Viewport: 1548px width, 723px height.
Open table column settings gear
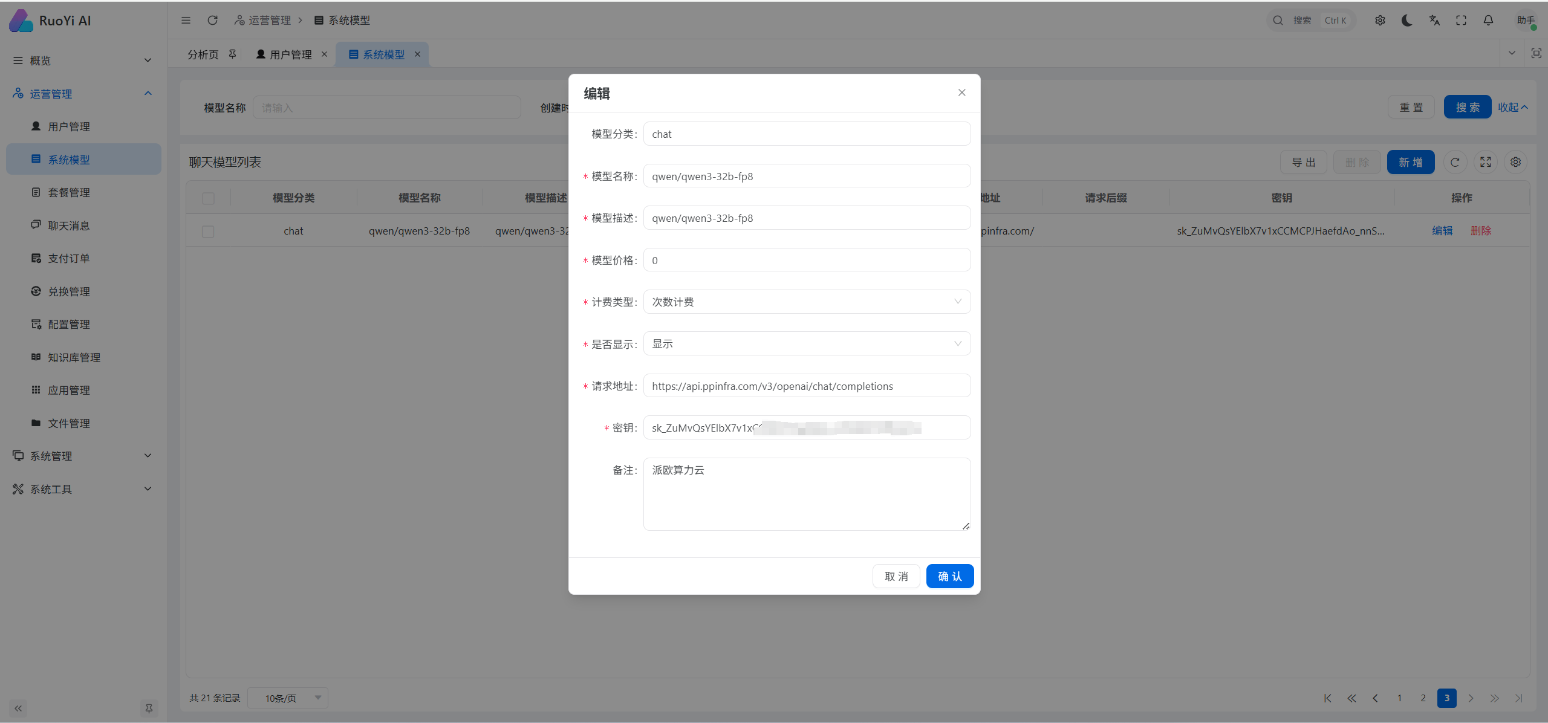1515,162
